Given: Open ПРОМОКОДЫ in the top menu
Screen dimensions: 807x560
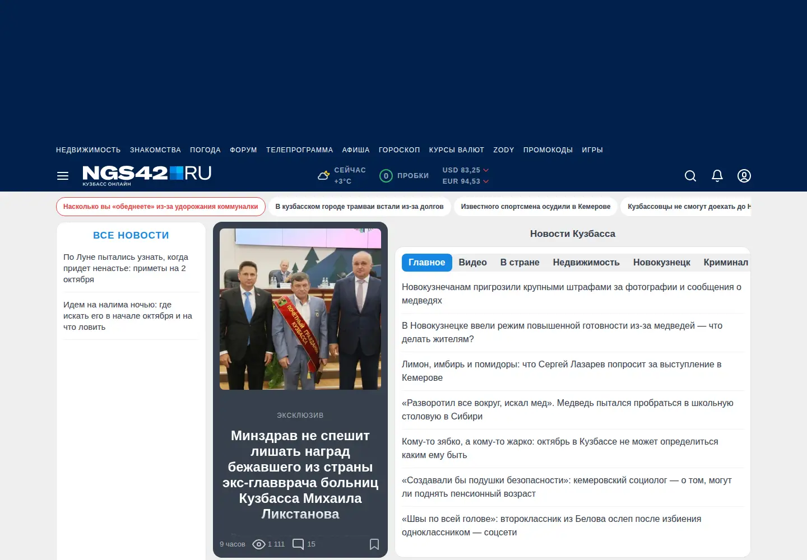Looking at the screenshot, I should tap(548, 150).
